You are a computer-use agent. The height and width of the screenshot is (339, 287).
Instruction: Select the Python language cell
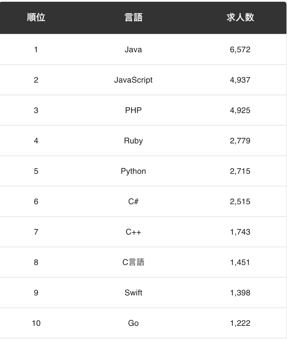tap(133, 171)
